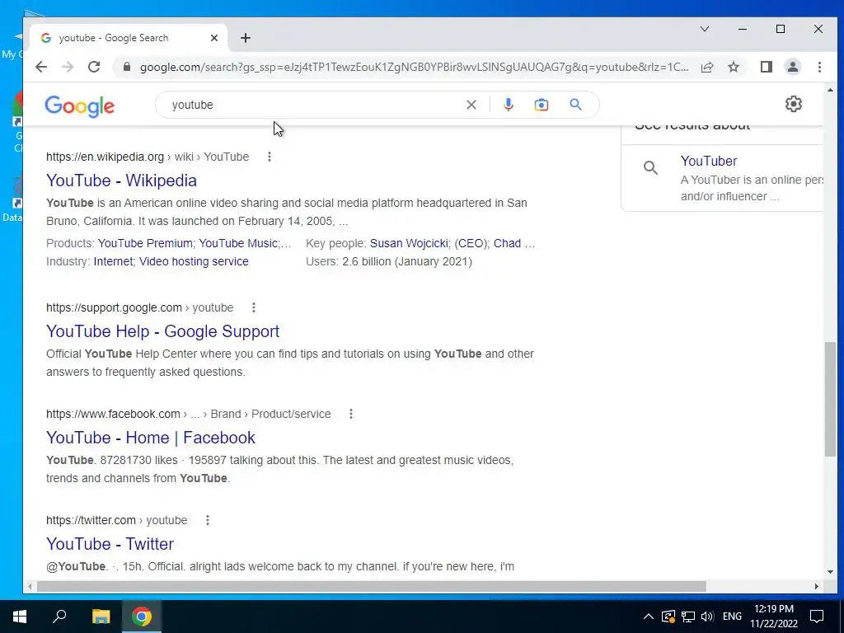This screenshot has height=633, width=844.
Task: Go back to previous page
Action: coord(41,67)
